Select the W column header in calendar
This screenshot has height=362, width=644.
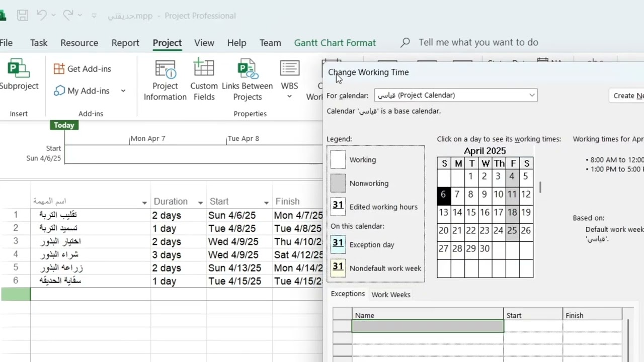(x=485, y=163)
